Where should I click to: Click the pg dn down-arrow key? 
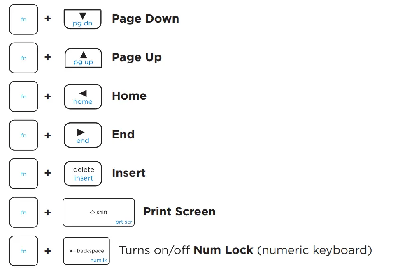click(x=83, y=19)
